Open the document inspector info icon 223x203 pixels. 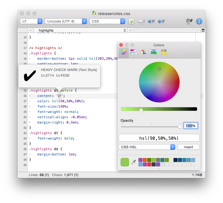[x=199, y=21]
